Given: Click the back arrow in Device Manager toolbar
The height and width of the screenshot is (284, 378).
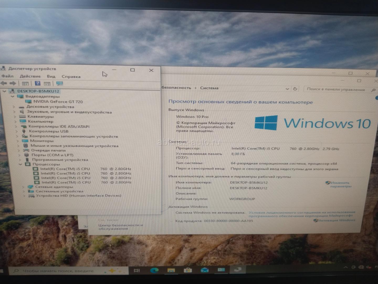Looking at the screenshot, I should pyautogui.click(x=4, y=83).
